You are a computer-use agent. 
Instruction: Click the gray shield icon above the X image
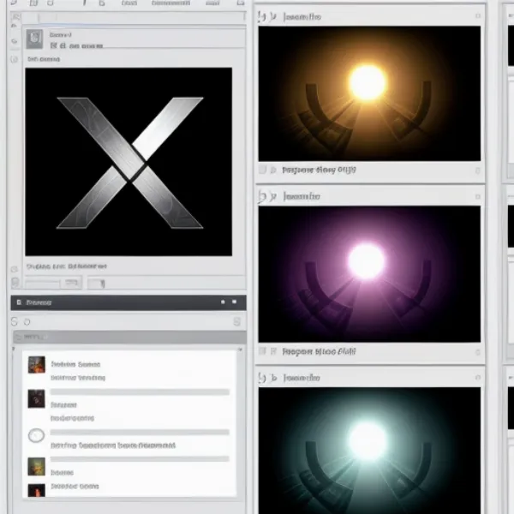(x=34, y=39)
